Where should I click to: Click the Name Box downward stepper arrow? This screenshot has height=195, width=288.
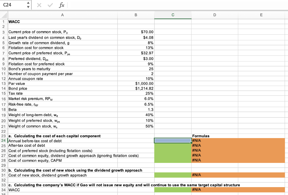tap(28, 6)
